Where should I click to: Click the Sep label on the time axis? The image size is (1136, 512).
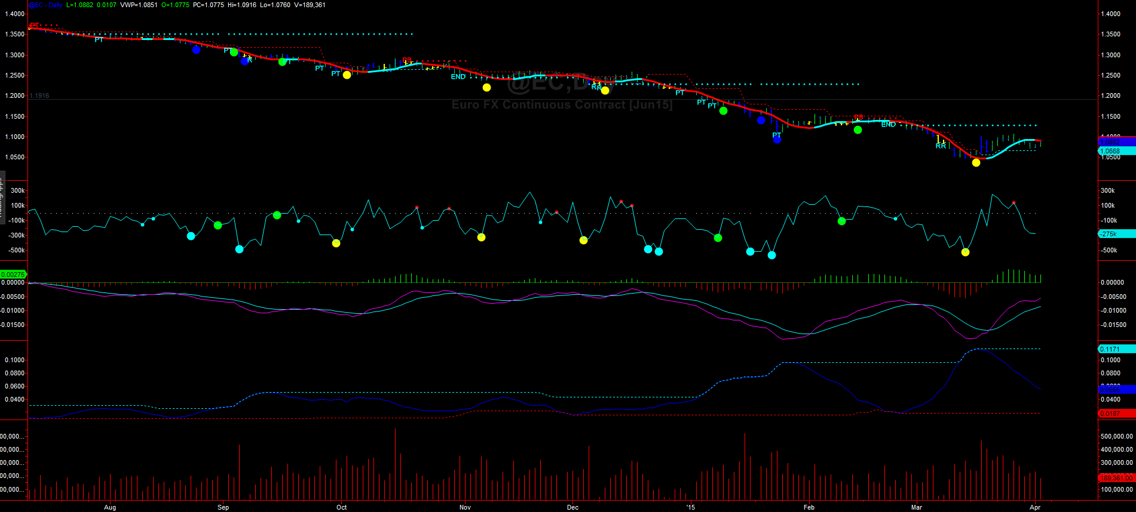click(x=223, y=507)
